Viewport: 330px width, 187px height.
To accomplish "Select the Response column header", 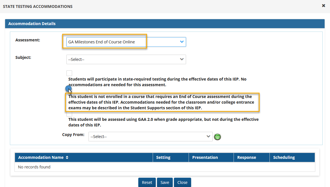I will pyautogui.click(x=246, y=158).
